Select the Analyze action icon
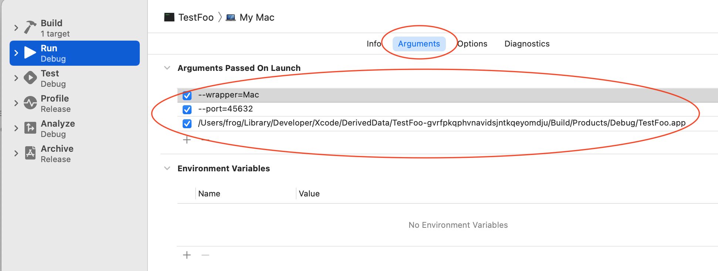Image resolution: width=718 pixels, height=271 pixels. (30, 128)
